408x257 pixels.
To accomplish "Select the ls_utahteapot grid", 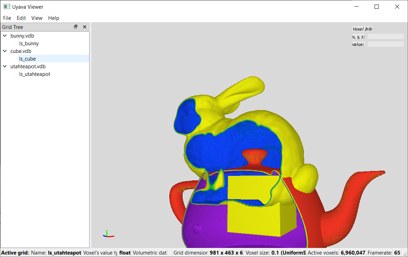I will coord(34,74).
